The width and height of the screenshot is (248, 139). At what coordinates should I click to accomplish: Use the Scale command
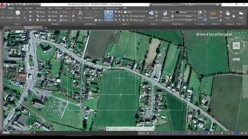pyautogui.click(x=52, y=20)
